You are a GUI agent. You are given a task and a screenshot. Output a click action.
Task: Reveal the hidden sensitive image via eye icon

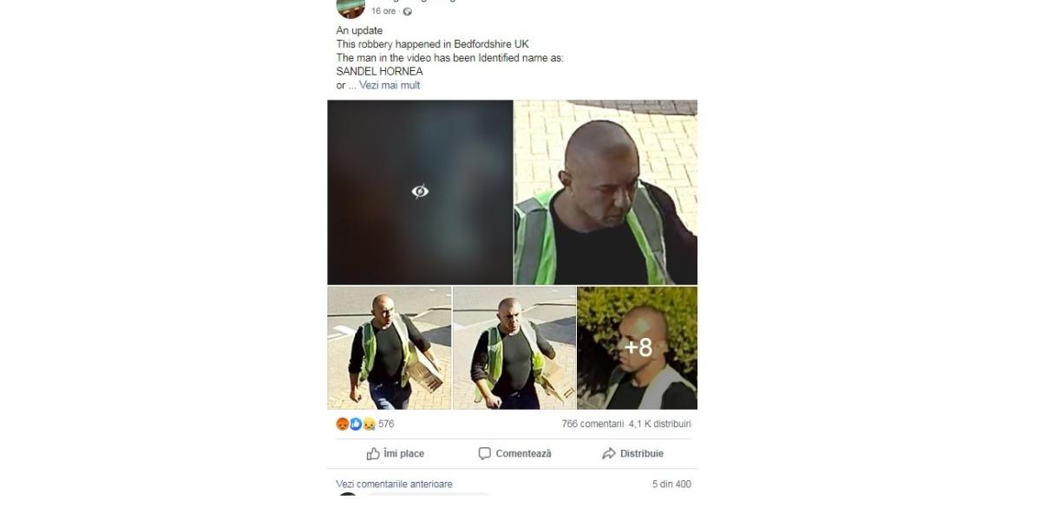click(420, 192)
